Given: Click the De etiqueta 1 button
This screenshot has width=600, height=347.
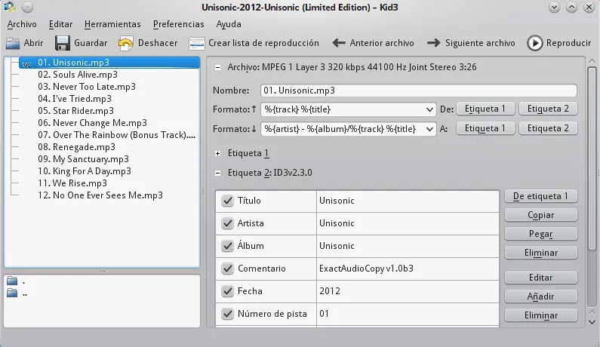Looking at the screenshot, I should [540, 196].
